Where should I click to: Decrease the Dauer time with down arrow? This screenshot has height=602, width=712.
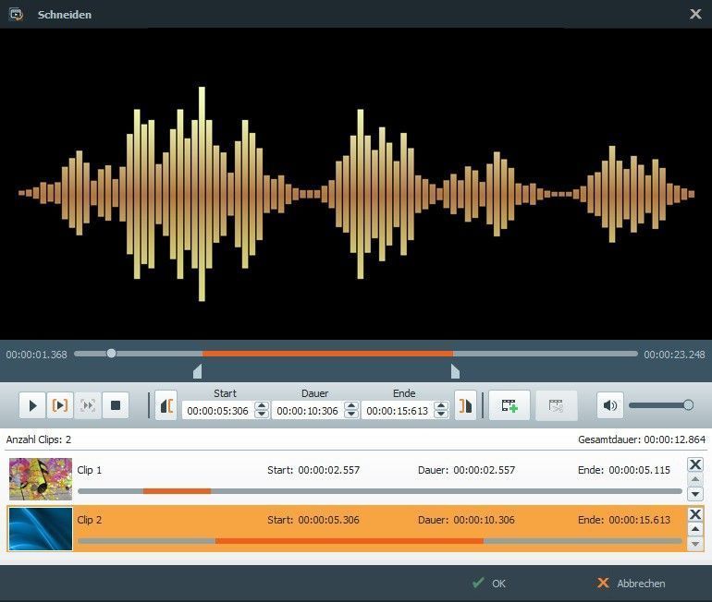(x=351, y=415)
